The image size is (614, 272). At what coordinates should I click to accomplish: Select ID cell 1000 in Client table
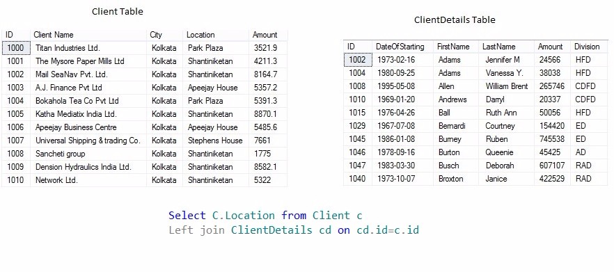point(16,48)
